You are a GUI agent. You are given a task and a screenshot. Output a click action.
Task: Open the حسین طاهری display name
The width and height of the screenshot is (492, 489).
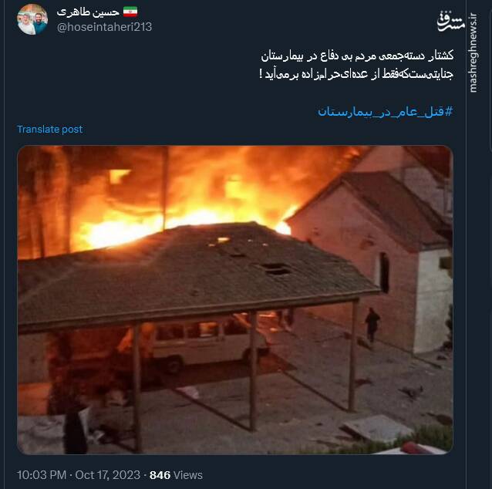pos(88,12)
